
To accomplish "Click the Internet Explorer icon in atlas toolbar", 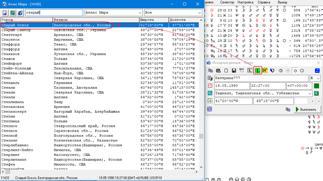I will click(20, 13).
